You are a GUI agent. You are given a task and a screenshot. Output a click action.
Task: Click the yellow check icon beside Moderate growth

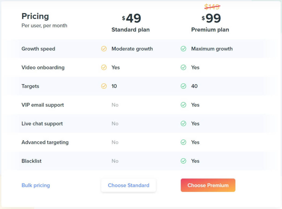click(x=104, y=49)
